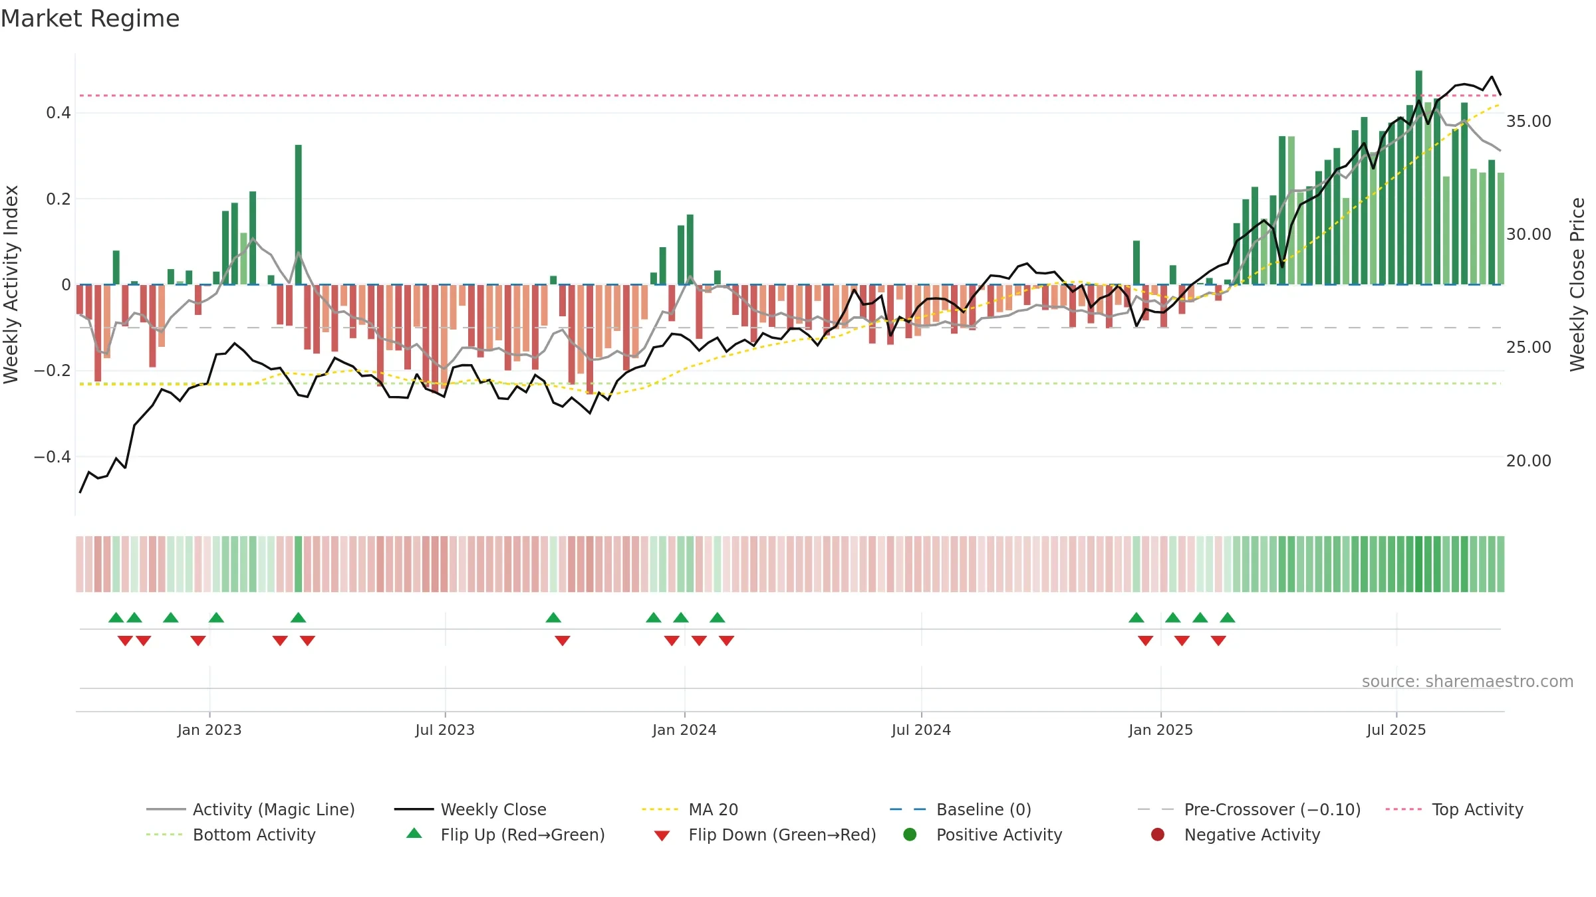
Task: Click the red Flip Down triangle legend icon
Action: pyautogui.click(x=662, y=835)
